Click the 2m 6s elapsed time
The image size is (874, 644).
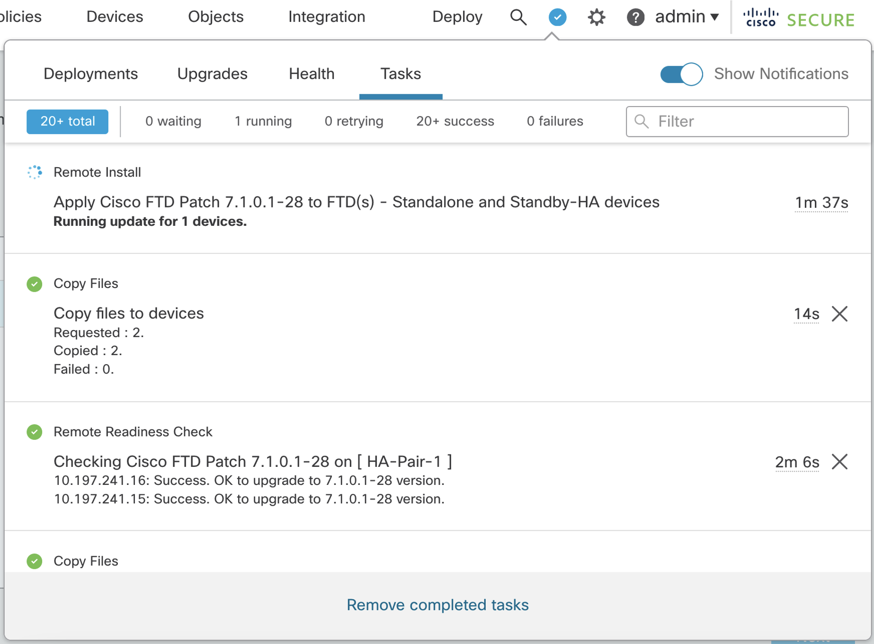coord(797,462)
